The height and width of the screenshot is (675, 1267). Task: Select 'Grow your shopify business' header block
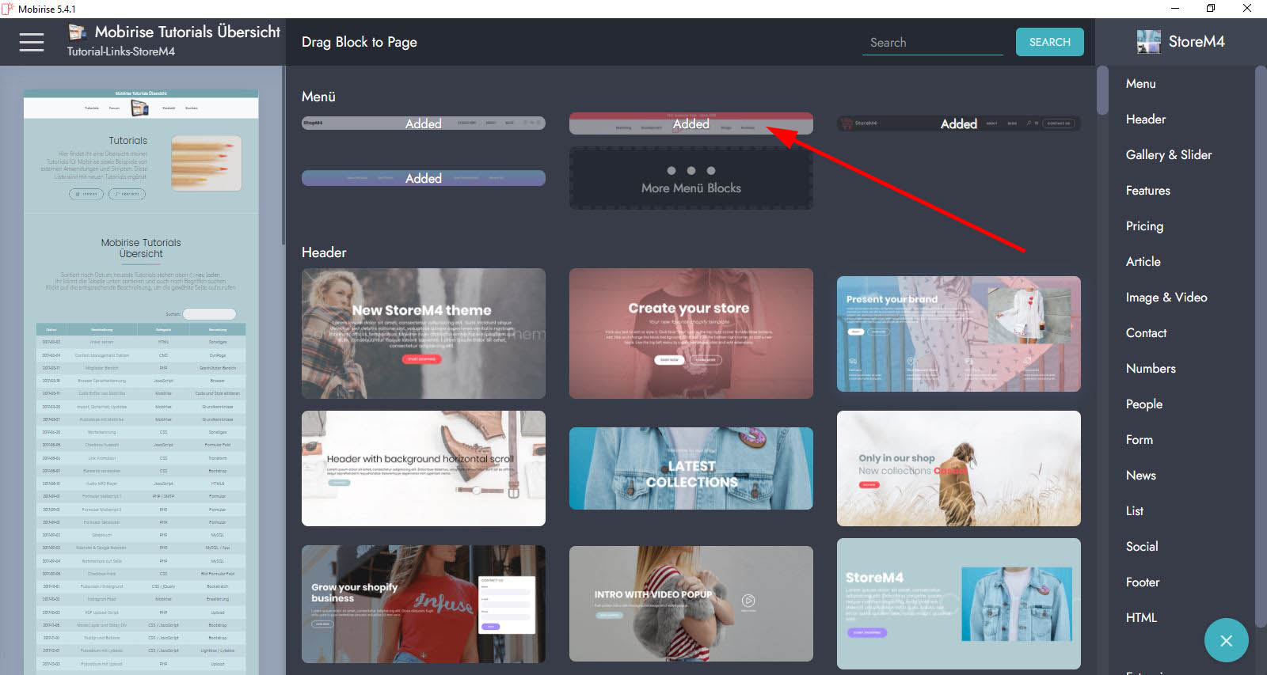pos(424,604)
